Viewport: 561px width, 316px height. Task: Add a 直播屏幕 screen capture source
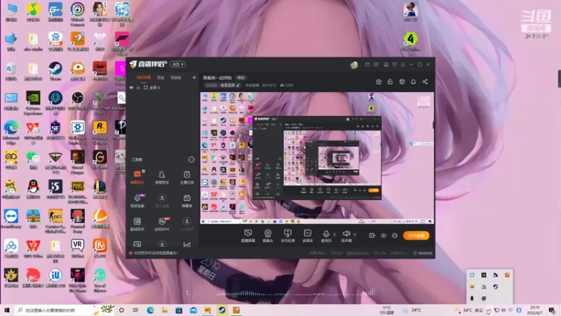coord(248,236)
